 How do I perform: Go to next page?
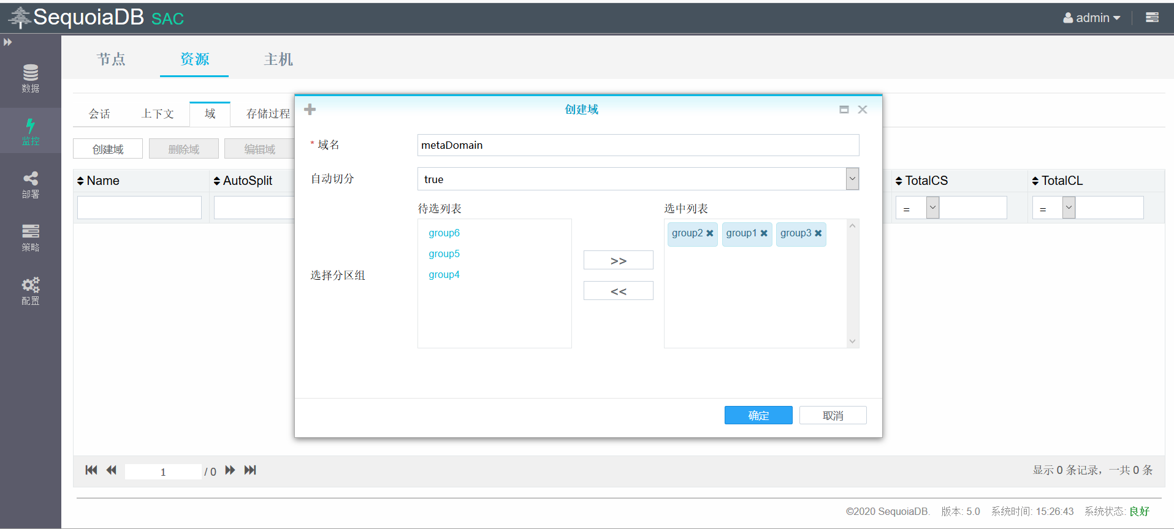(x=230, y=470)
